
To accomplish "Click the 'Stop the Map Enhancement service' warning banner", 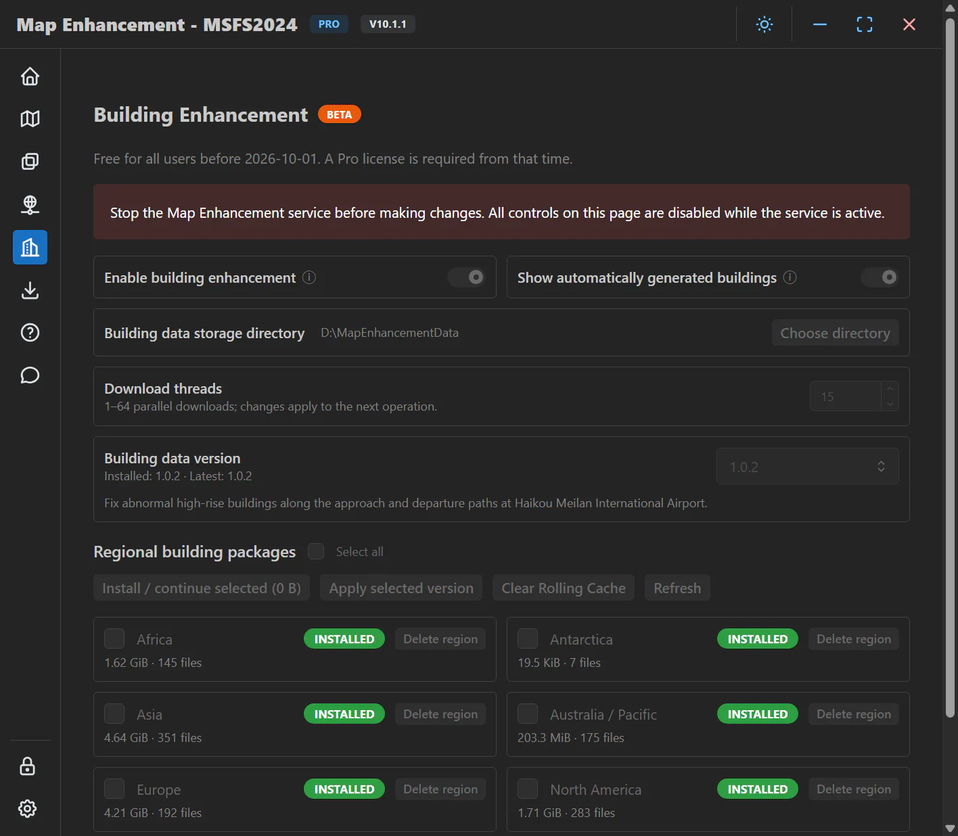I will tap(501, 212).
